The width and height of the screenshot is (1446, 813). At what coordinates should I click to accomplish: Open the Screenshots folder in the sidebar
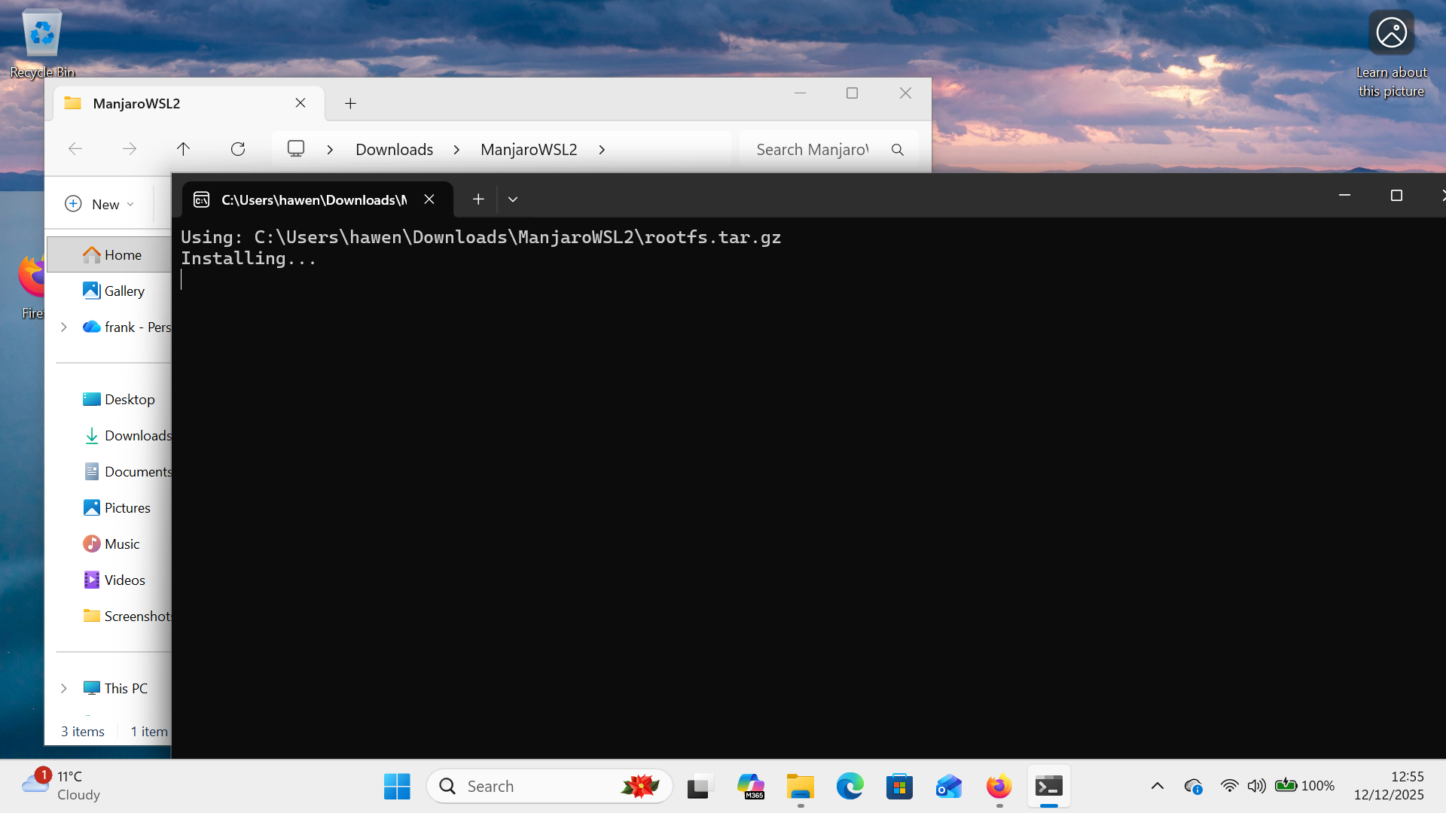(x=136, y=616)
